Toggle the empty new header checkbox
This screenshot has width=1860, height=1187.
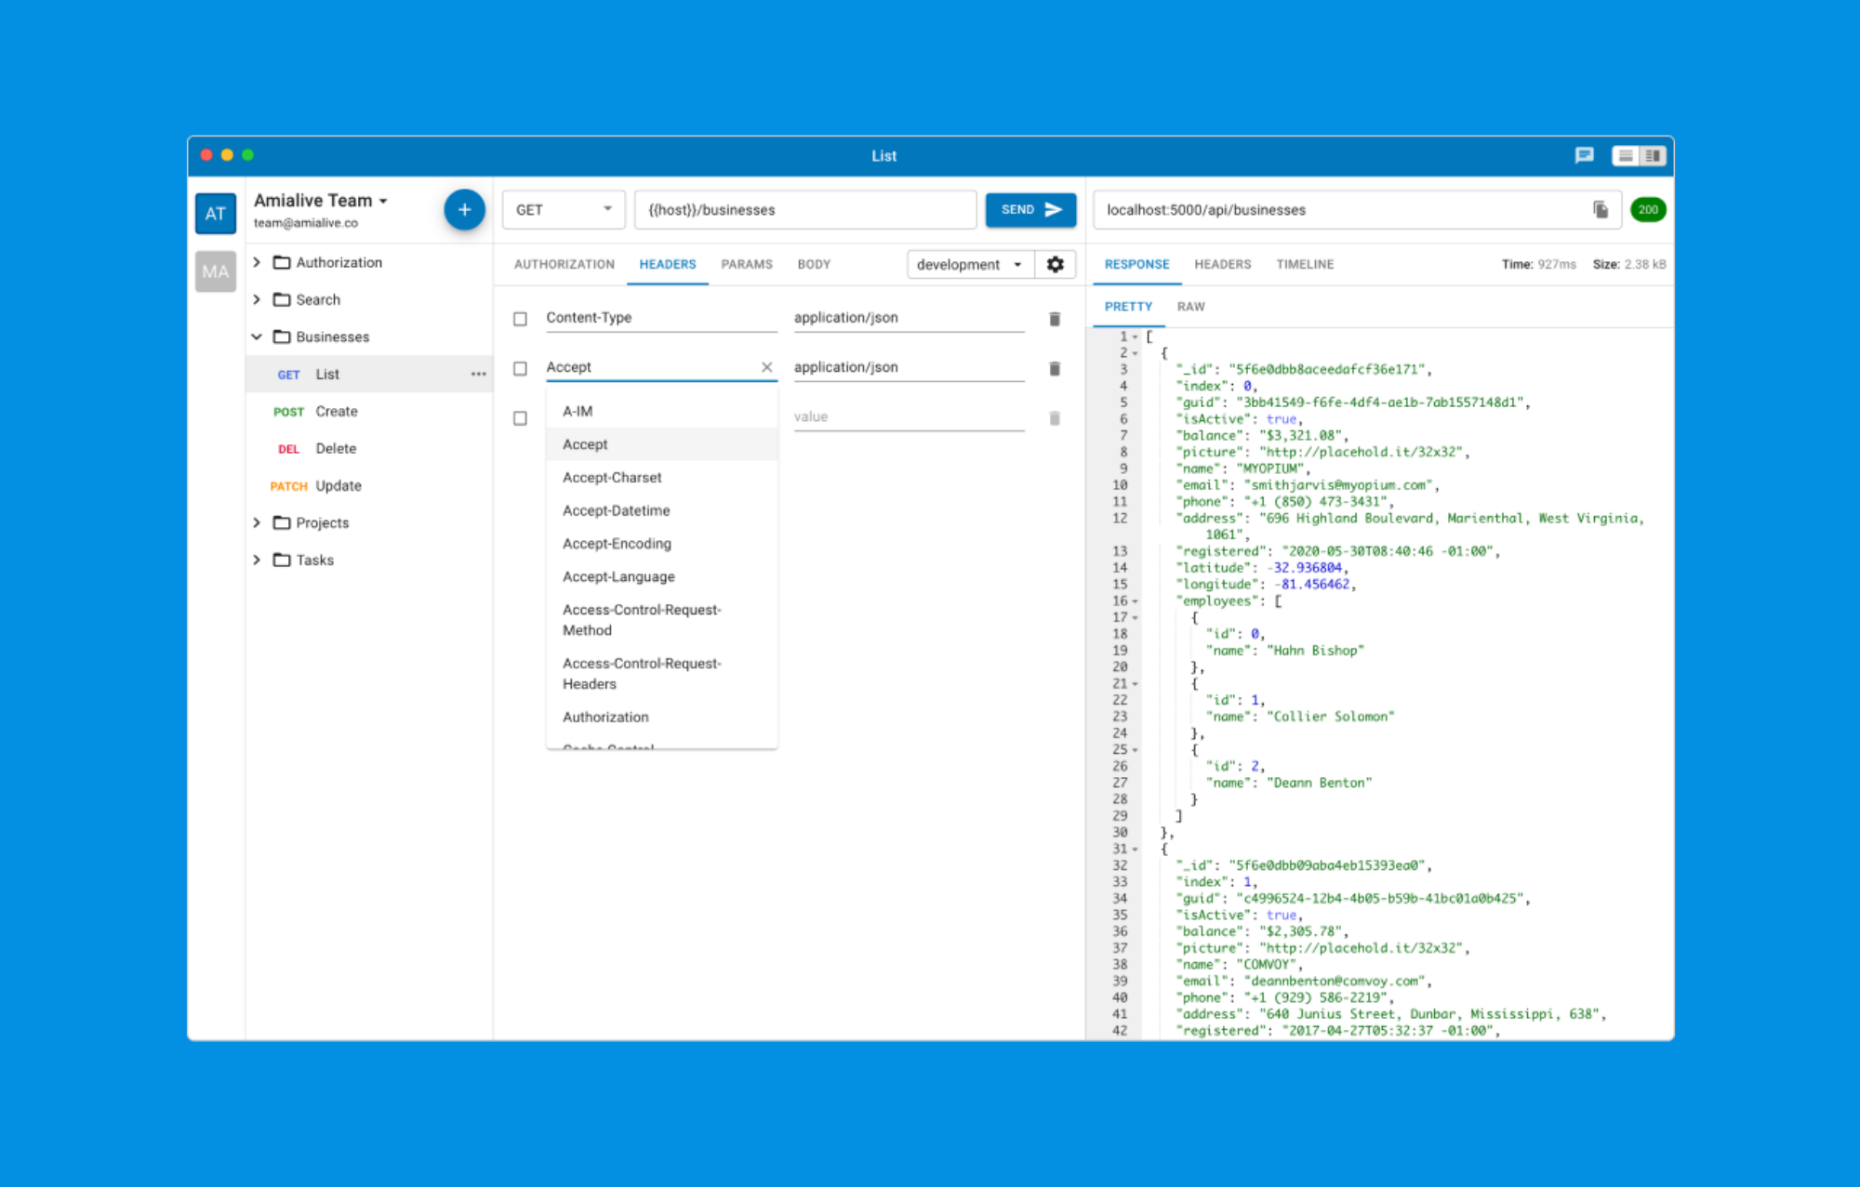click(520, 418)
